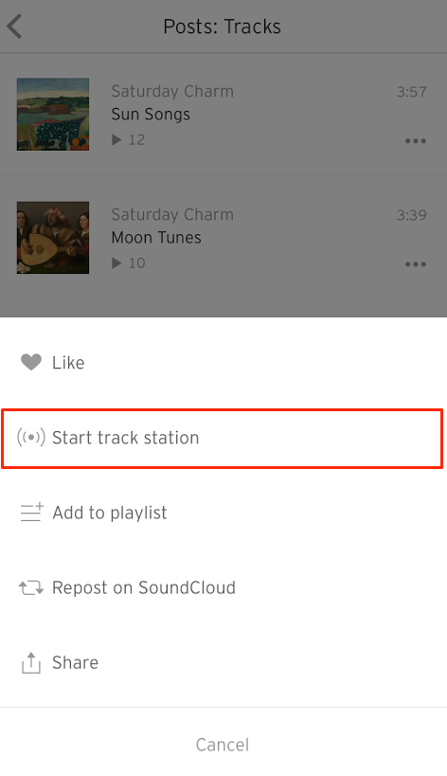Select Add to playlist option
This screenshot has height=776, width=447.
[223, 513]
